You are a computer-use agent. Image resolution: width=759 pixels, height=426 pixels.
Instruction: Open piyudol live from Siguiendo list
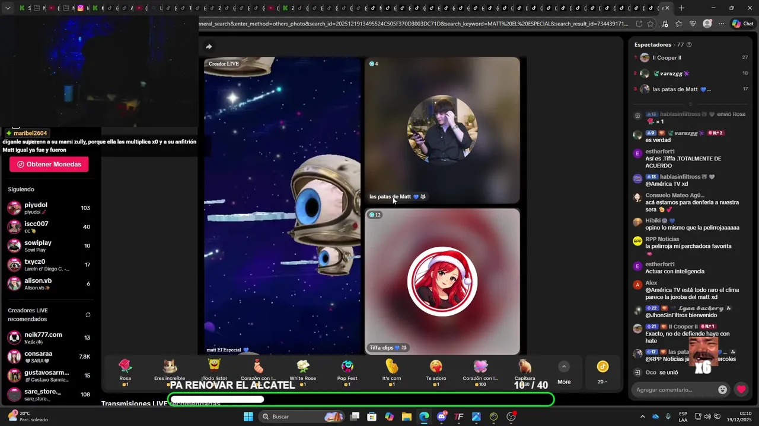[49, 208]
